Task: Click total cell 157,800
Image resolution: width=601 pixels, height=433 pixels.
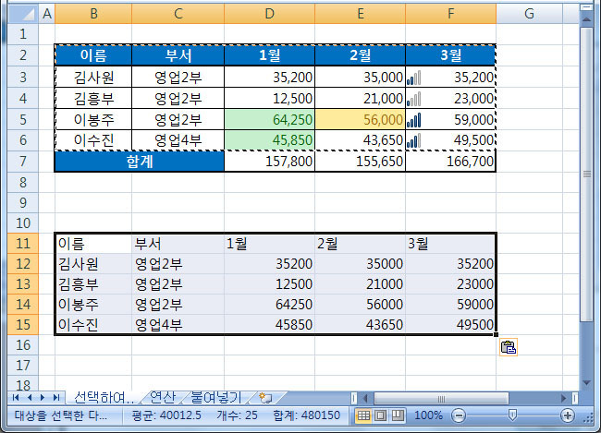Action: click(269, 162)
